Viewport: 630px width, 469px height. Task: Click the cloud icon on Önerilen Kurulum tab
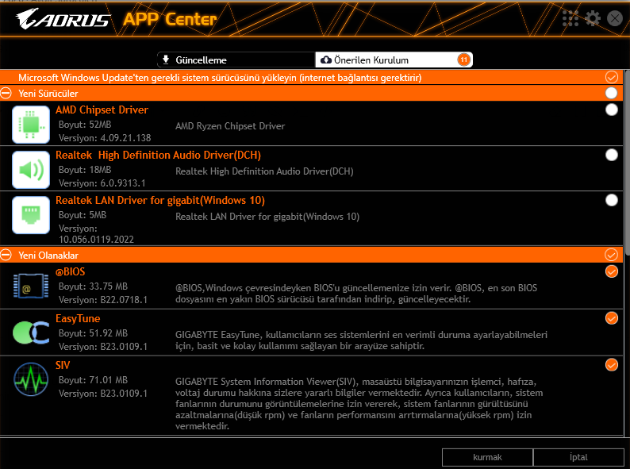326,60
